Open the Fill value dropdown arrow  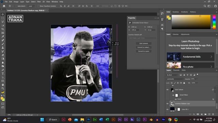pyautogui.click(x=197, y=83)
